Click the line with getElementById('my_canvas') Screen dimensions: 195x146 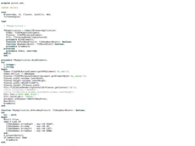[45, 76]
